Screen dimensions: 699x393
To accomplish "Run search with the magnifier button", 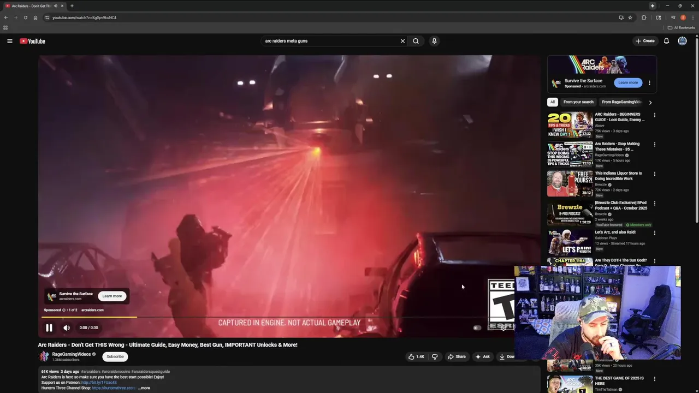I will coord(416,41).
